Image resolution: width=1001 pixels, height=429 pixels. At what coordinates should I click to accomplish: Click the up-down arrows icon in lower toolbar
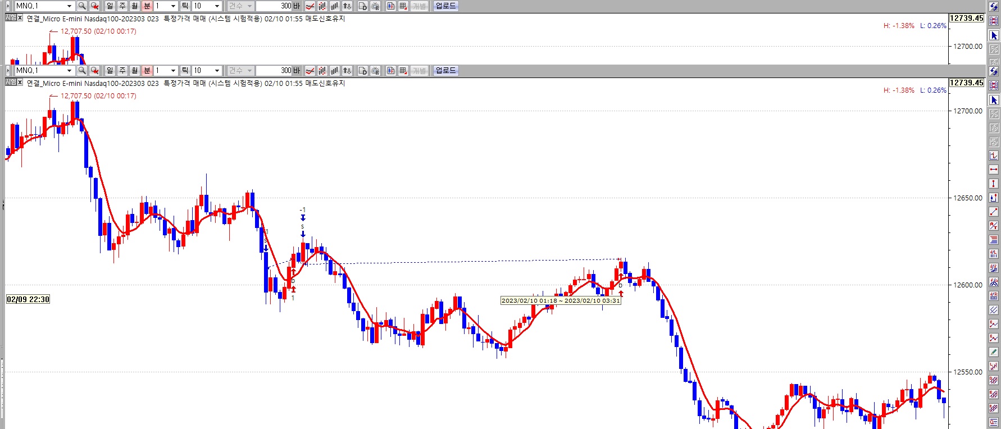pyautogui.click(x=347, y=71)
